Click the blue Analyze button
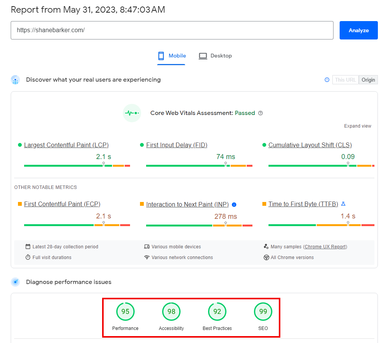 (358, 30)
